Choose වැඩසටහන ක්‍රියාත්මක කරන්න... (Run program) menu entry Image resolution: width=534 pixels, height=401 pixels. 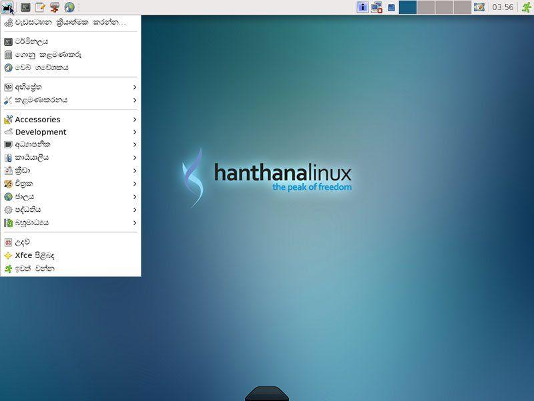pyautogui.click(x=71, y=23)
